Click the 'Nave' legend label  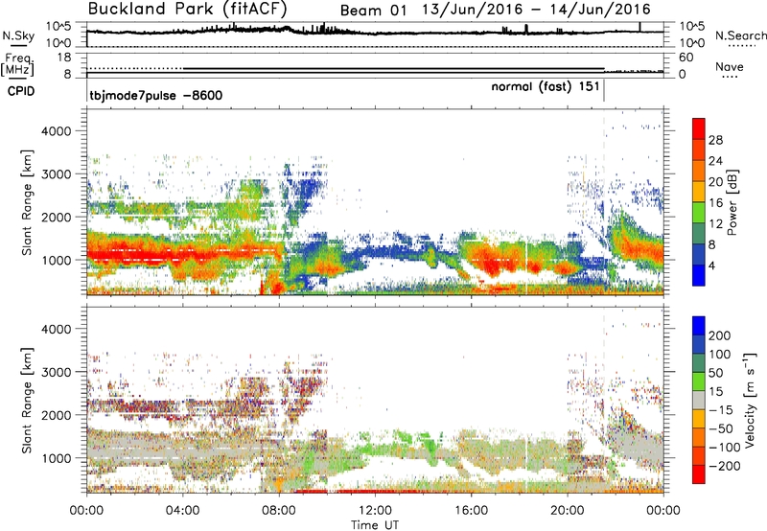[x=730, y=67]
